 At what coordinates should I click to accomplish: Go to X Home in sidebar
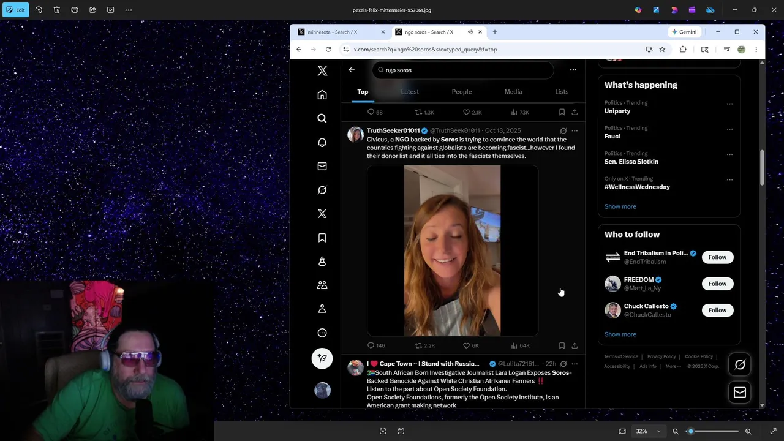[x=322, y=95]
